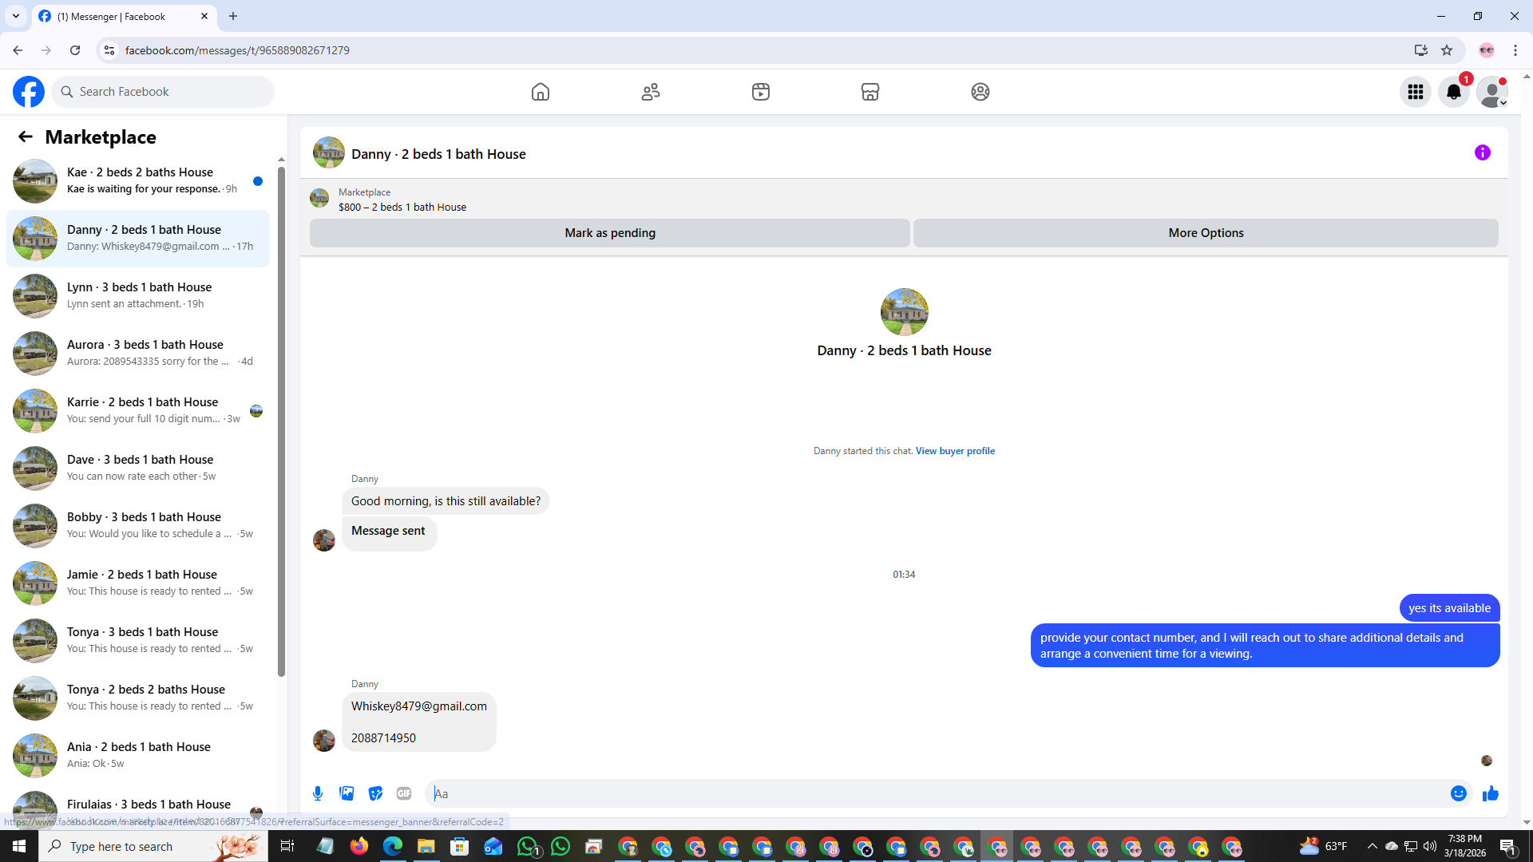Attach a photo using the image icon
This screenshot has height=862, width=1533.
click(347, 793)
